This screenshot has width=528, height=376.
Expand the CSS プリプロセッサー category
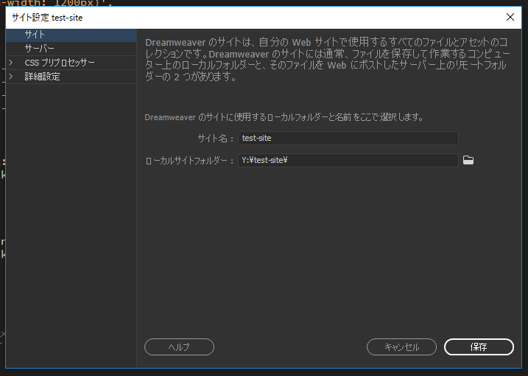11,63
